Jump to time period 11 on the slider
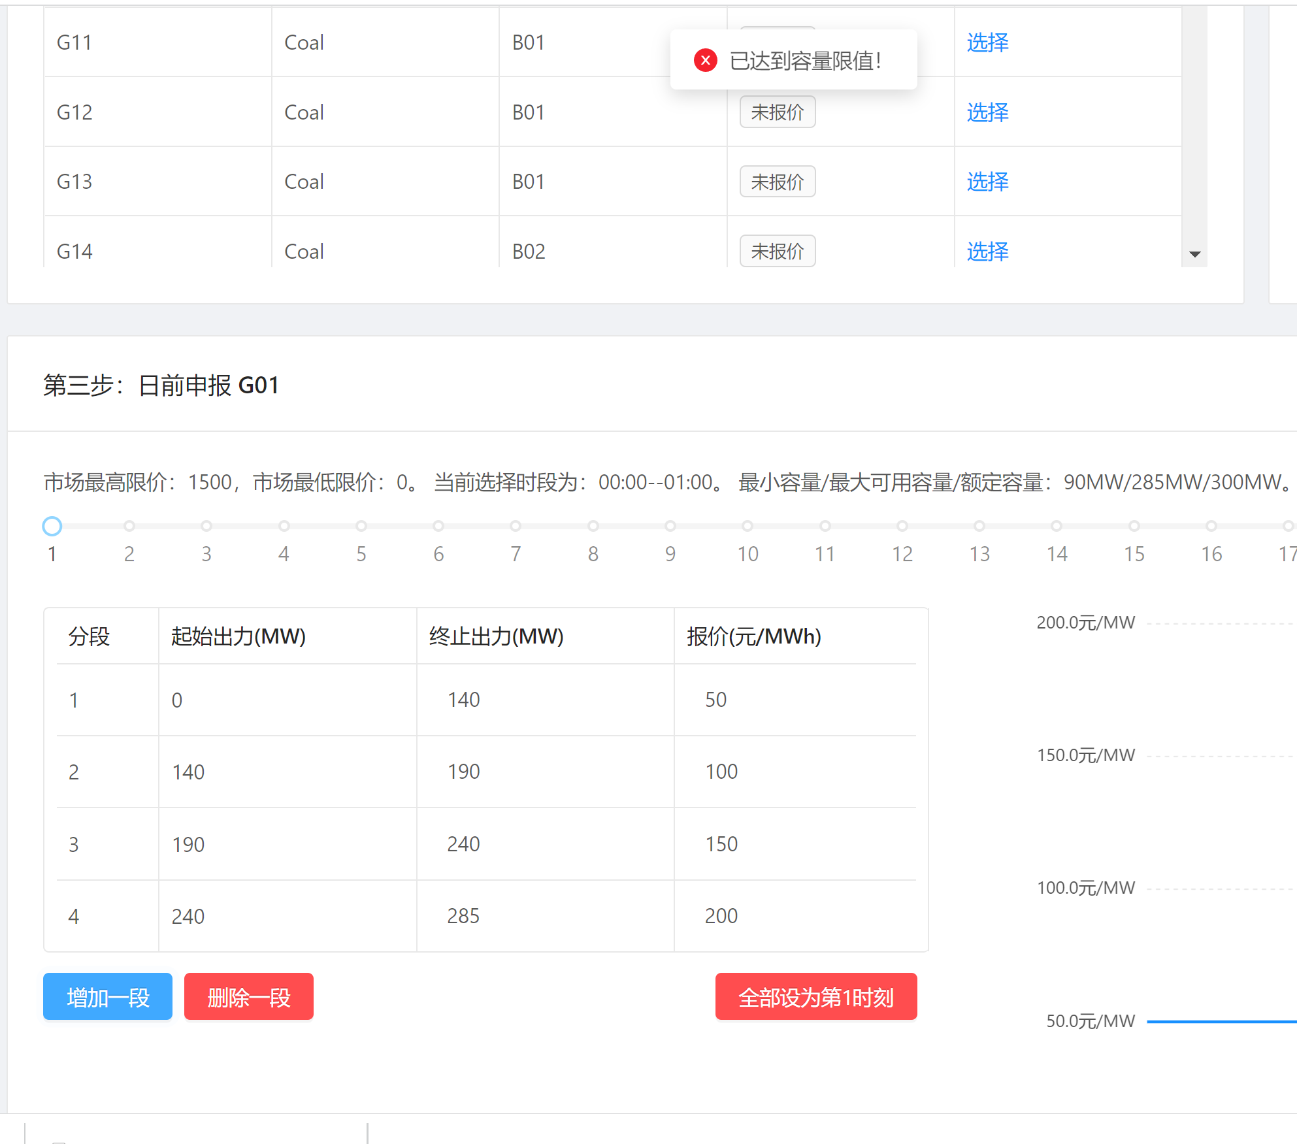 pos(825,526)
